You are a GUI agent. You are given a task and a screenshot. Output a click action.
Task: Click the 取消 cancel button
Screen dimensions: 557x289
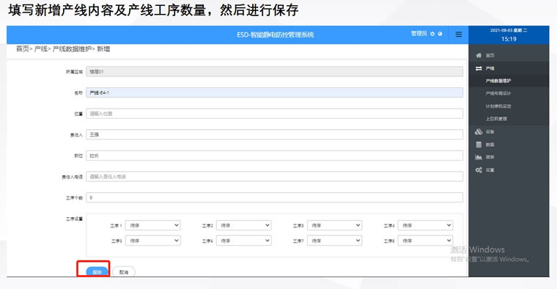124,272
